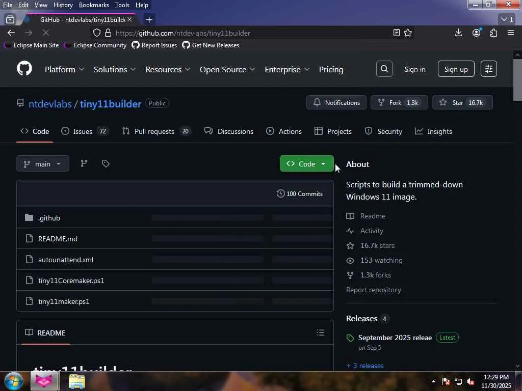Open the Windows Start button
522x391 pixels.
click(13, 381)
